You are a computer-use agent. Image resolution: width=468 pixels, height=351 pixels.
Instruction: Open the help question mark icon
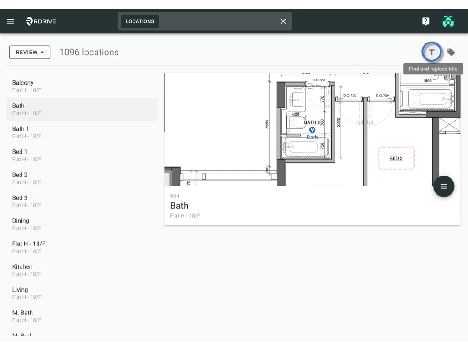425,21
